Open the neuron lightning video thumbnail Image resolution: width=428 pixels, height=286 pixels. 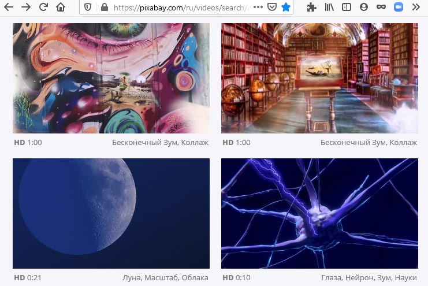(319, 213)
